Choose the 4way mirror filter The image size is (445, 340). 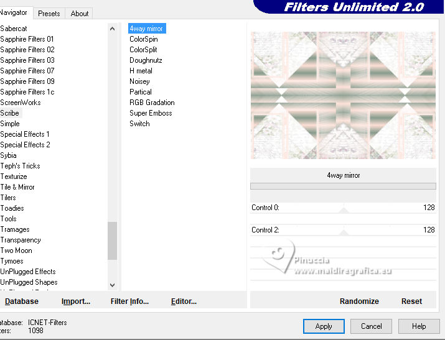[x=147, y=29]
